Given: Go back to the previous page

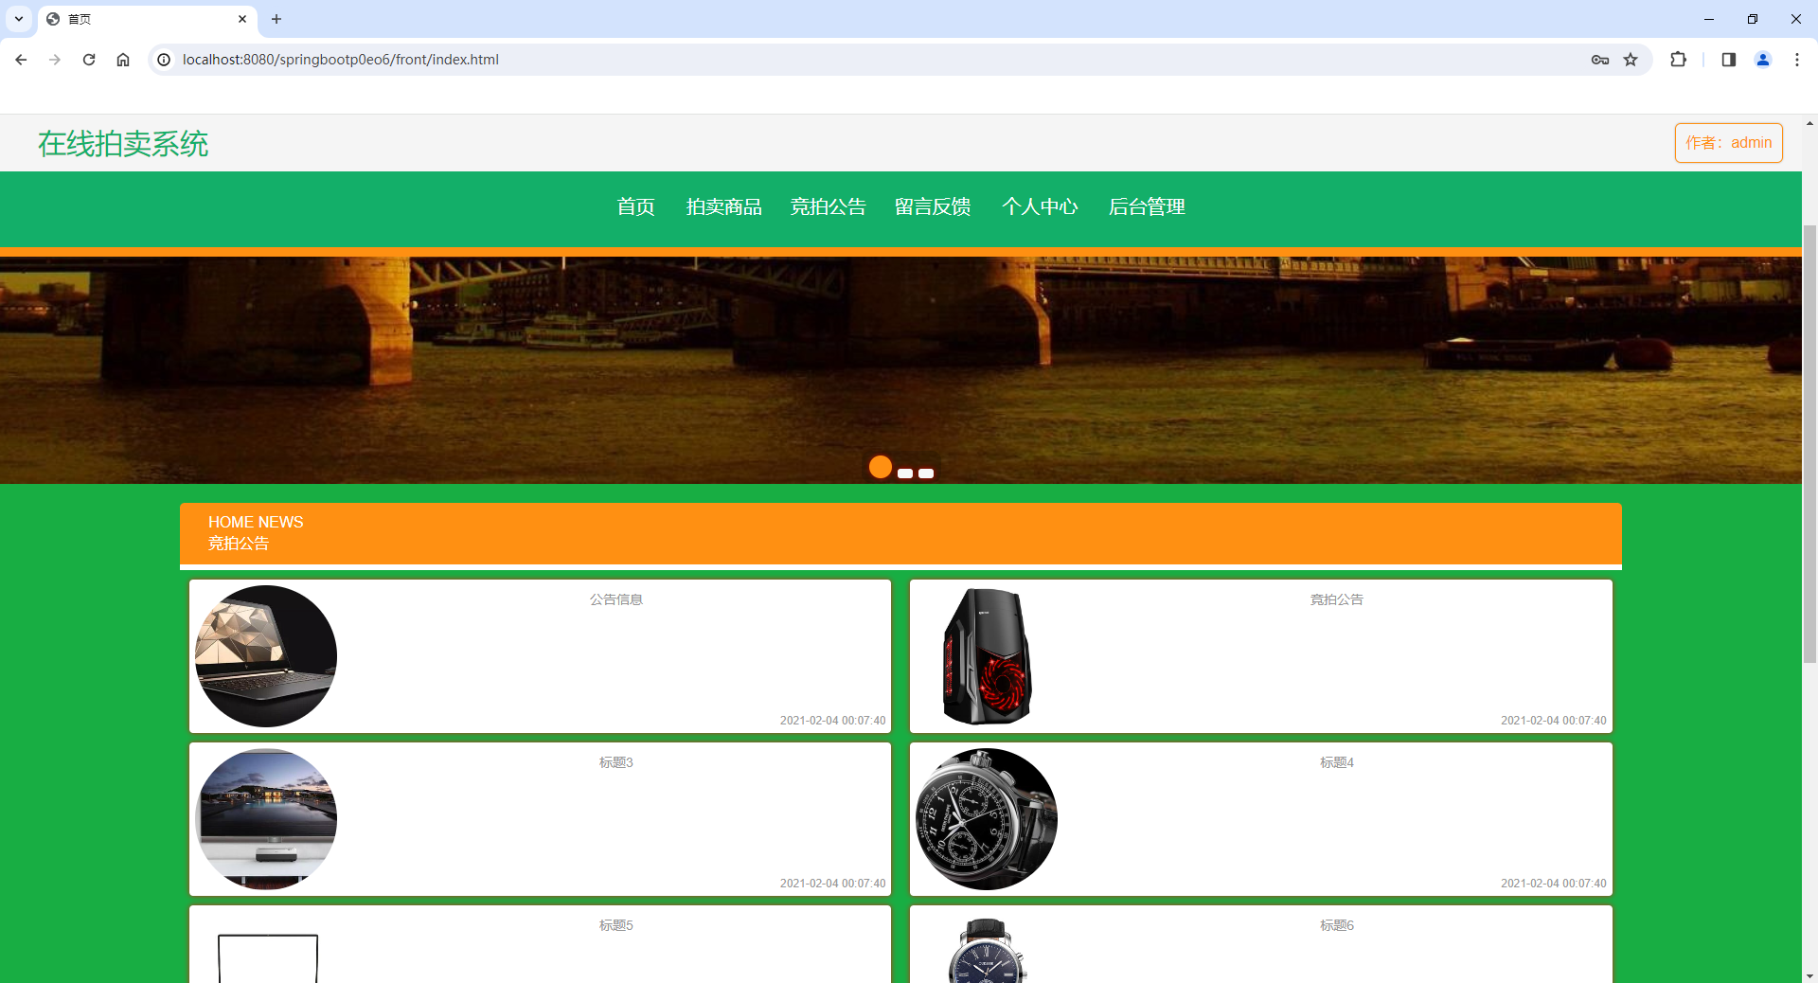Looking at the screenshot, I should pyautogui.click(x=21, y=60).
